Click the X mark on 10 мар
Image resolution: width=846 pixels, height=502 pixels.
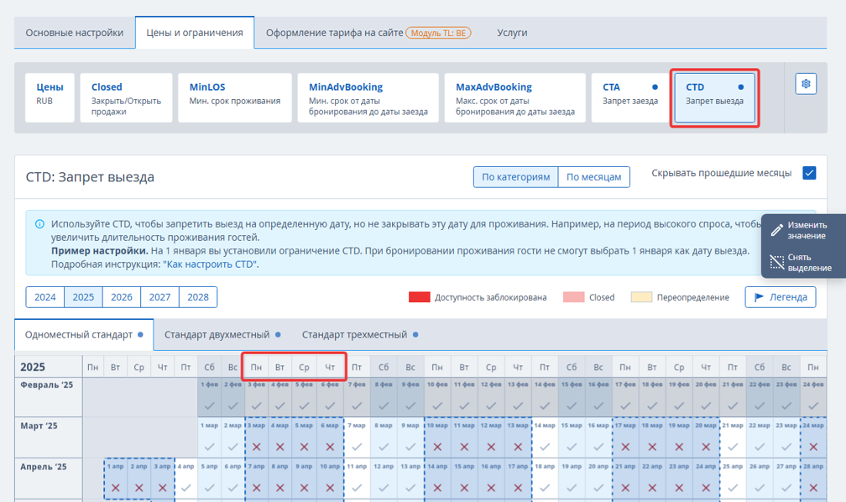[x=437, y=447]
